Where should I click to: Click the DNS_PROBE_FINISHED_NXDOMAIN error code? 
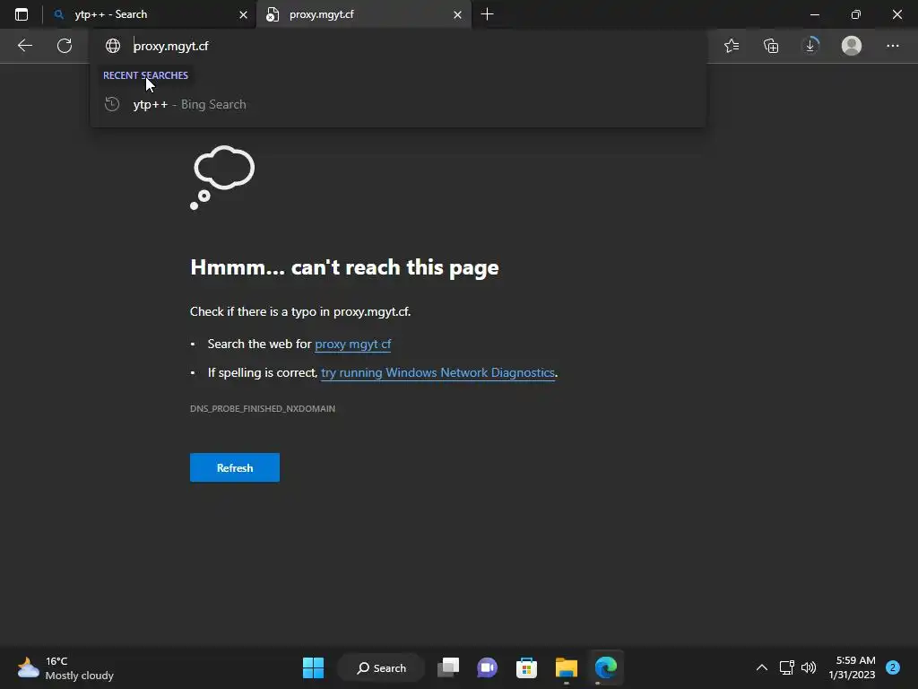pos(263,408)
